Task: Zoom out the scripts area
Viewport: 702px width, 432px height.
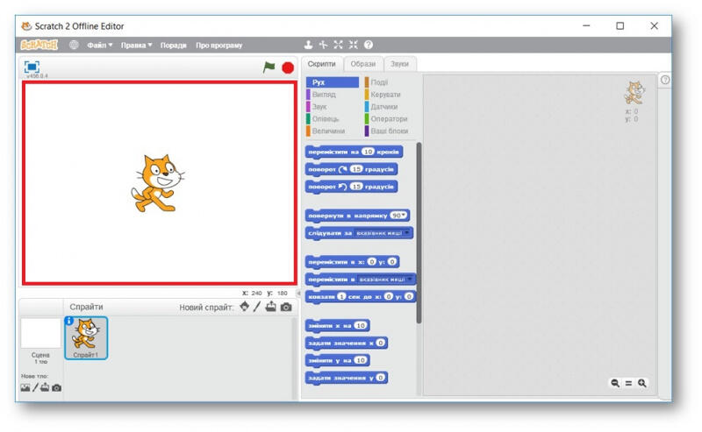Action: coord(615,383)
